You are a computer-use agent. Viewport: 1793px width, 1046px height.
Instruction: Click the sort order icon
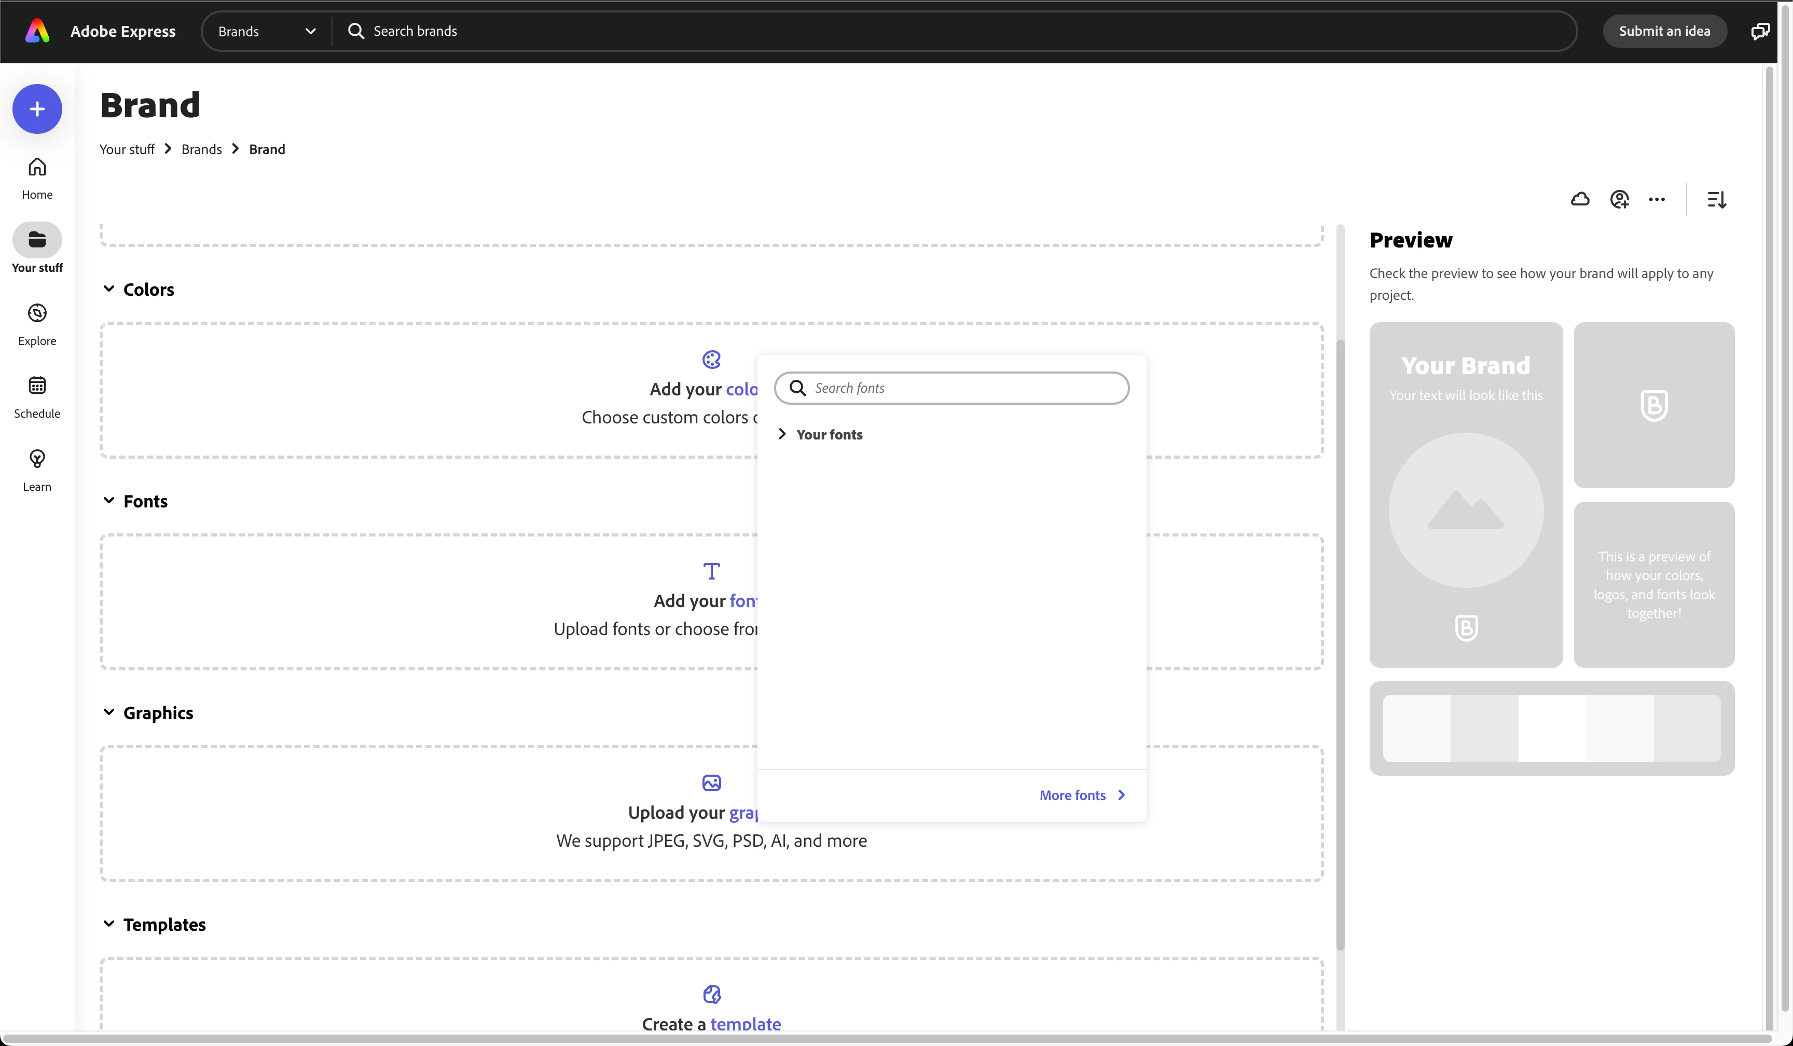[x=1716, y=199]
